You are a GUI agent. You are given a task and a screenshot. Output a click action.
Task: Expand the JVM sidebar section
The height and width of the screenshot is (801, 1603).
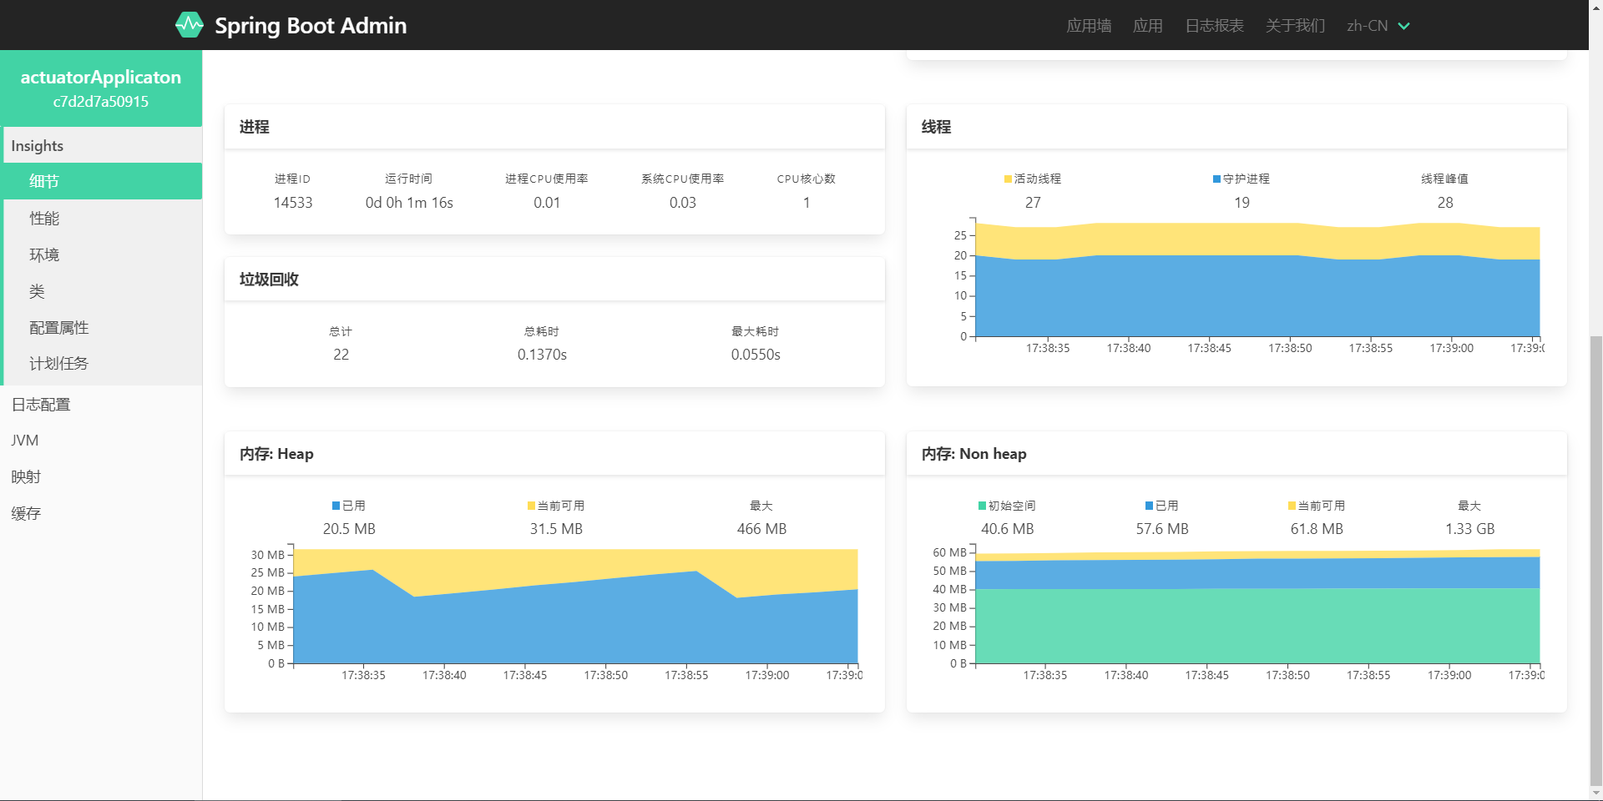tap(25, 441)
